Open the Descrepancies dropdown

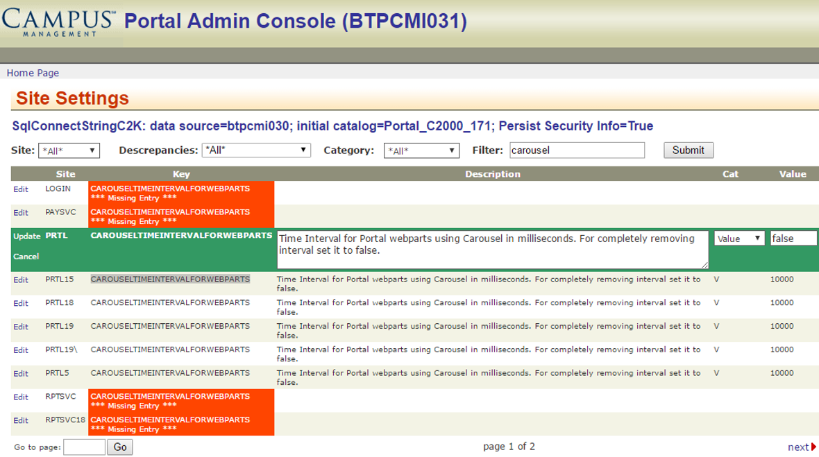(255, 150)
